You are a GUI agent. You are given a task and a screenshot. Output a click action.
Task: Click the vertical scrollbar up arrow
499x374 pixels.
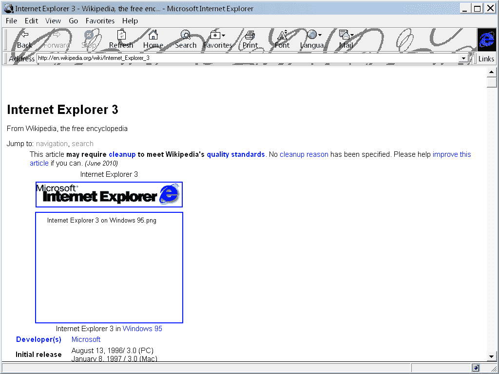click(491, 72)
